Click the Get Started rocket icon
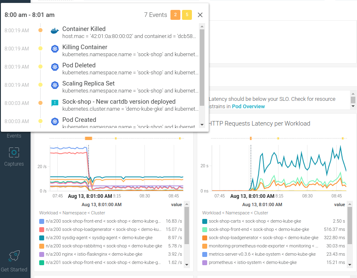 click(x=14, y=256)
